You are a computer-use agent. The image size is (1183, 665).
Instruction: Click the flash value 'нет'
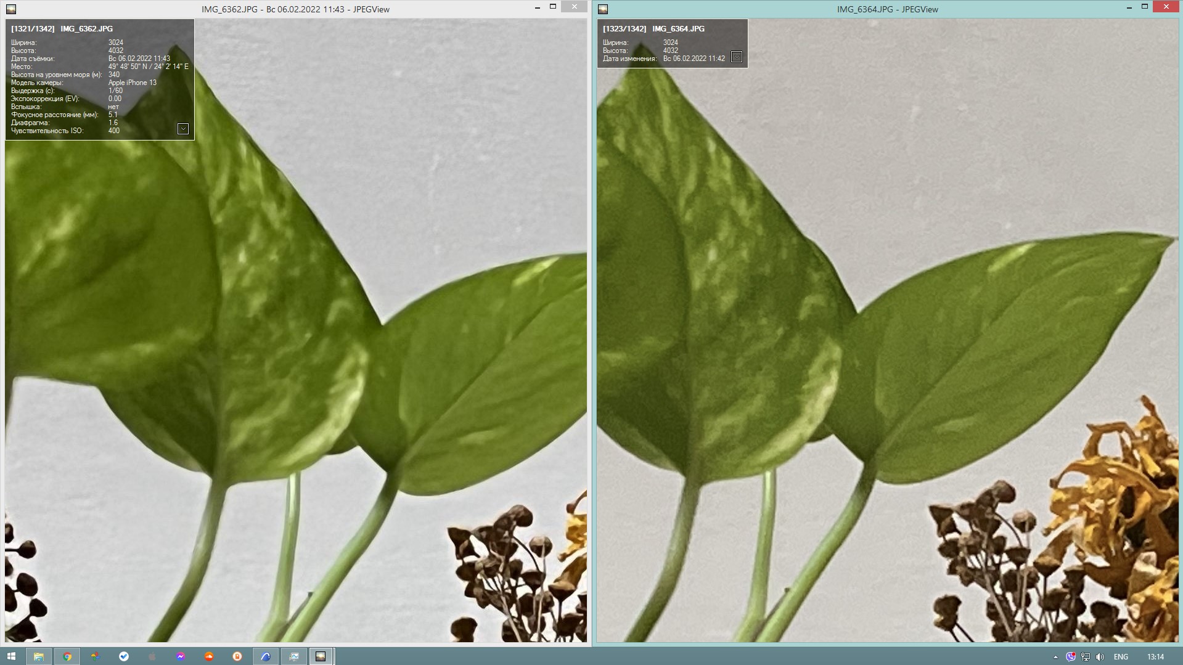113,107
